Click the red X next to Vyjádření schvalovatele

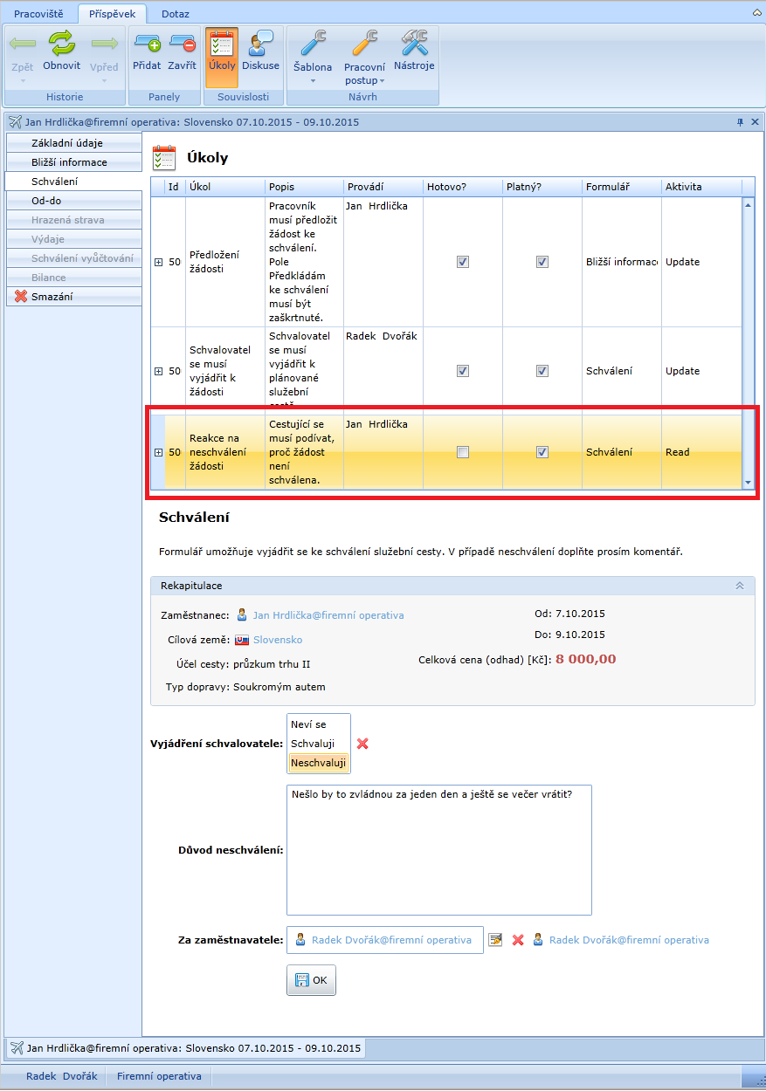click(363, 744)
